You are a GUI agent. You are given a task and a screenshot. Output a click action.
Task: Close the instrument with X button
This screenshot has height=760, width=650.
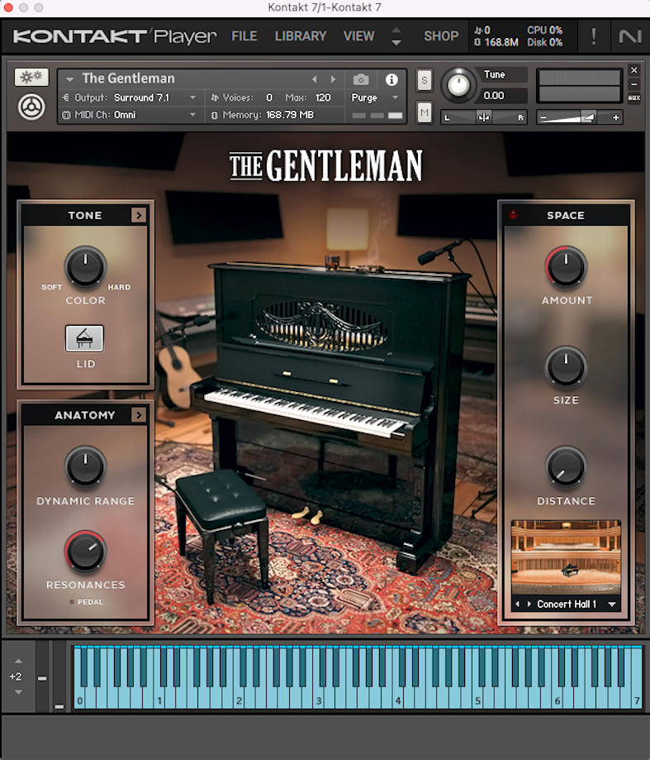click(x=634, y=70)
